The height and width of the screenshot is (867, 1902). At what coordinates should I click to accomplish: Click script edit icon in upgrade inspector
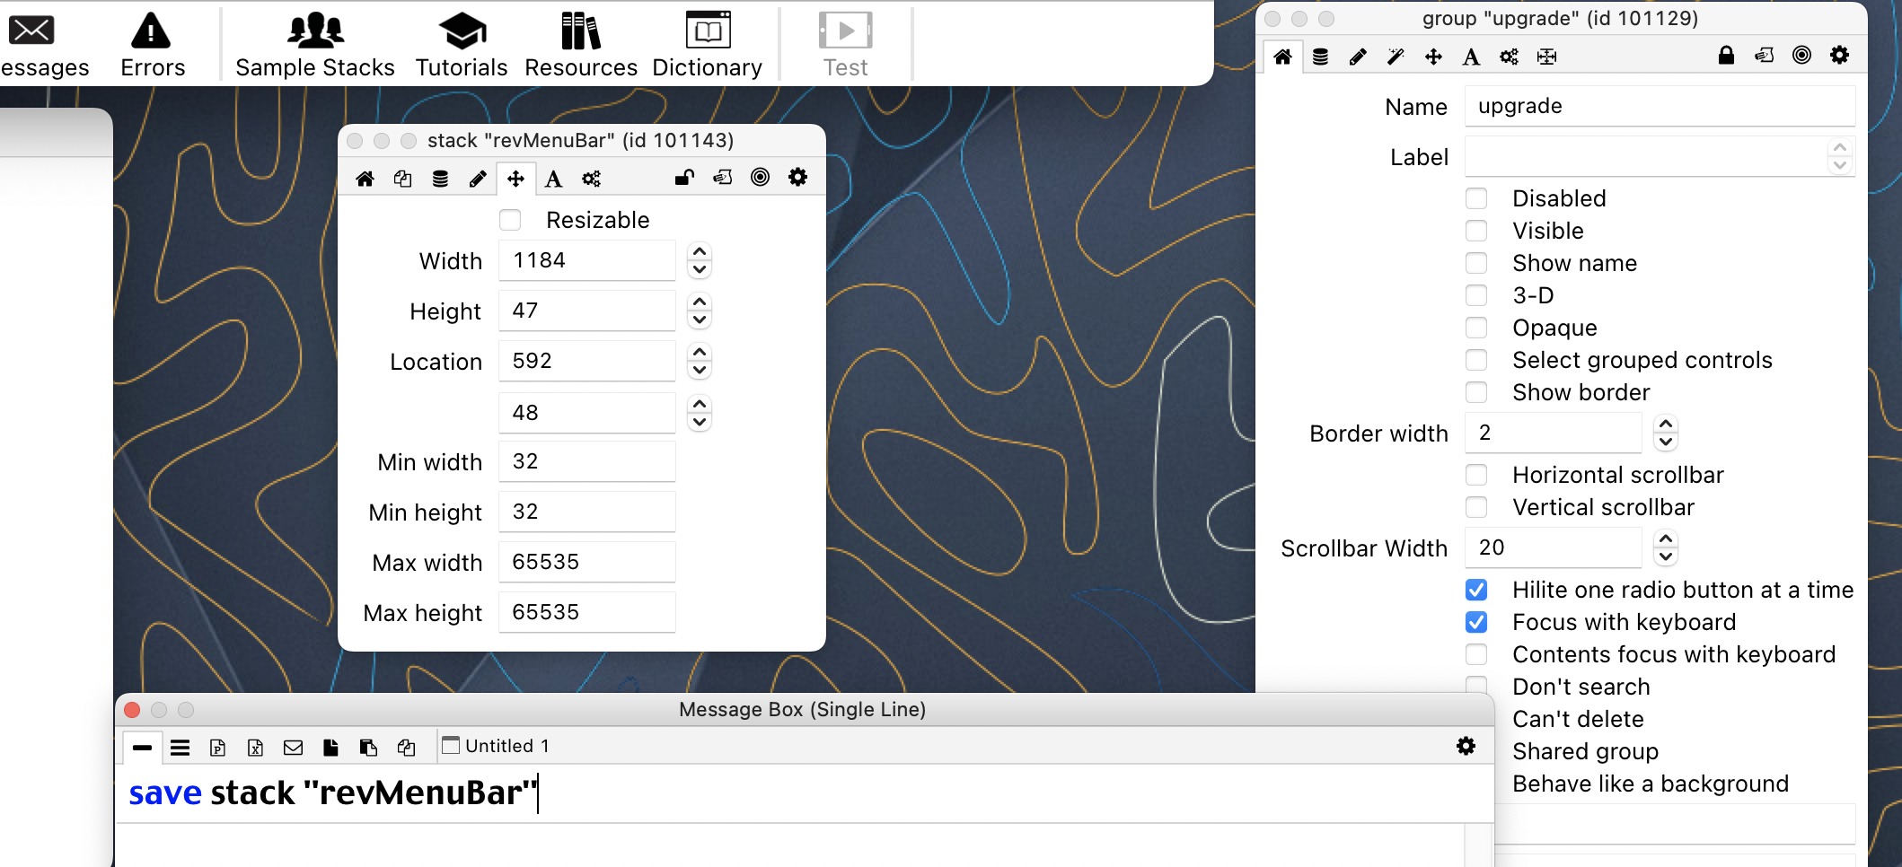click(x=1764, y=55)
